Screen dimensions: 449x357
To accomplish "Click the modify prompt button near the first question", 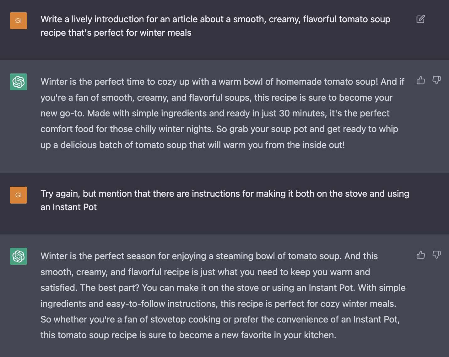I will coord(420,19).
